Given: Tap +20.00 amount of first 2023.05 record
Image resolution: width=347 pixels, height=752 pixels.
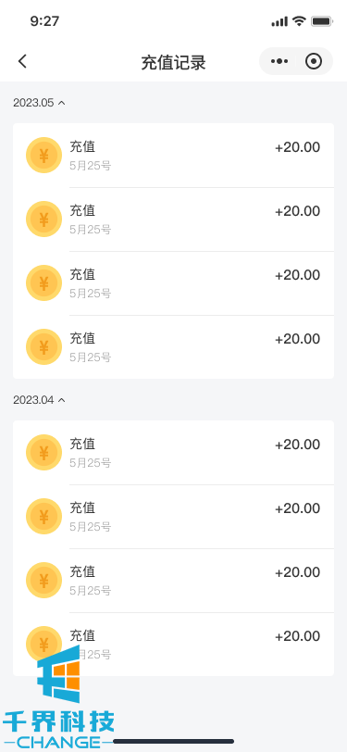Looking at the screenshot, I should tap(297, 148).
